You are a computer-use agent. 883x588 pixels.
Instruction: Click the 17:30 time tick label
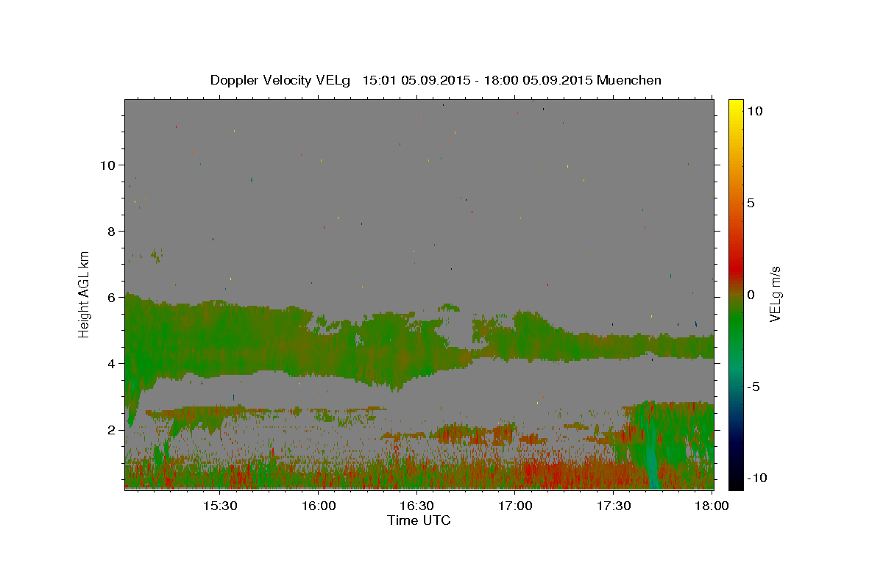pos(614,506)
